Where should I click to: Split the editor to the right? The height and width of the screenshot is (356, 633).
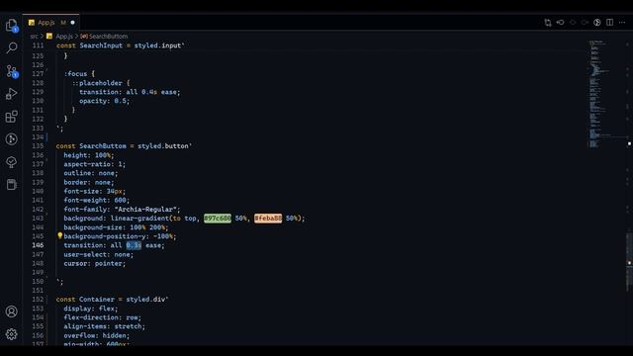pyautogui.click(x=609, y=23)
